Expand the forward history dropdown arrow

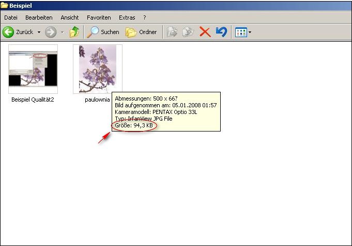pos(62,32)
